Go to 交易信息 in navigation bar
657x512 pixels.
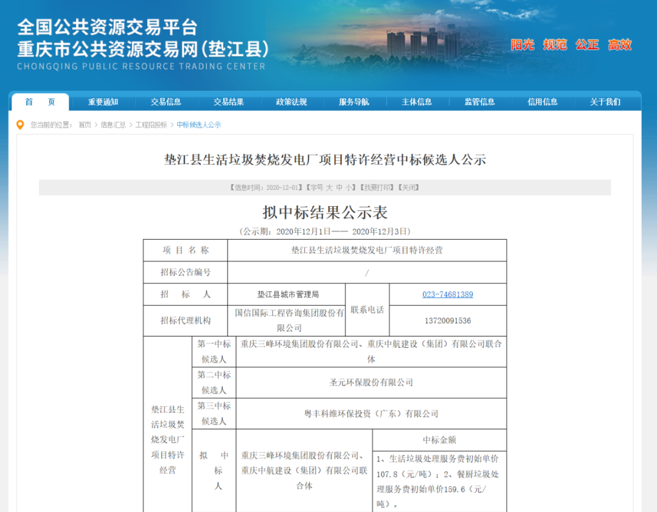(166, 102)
